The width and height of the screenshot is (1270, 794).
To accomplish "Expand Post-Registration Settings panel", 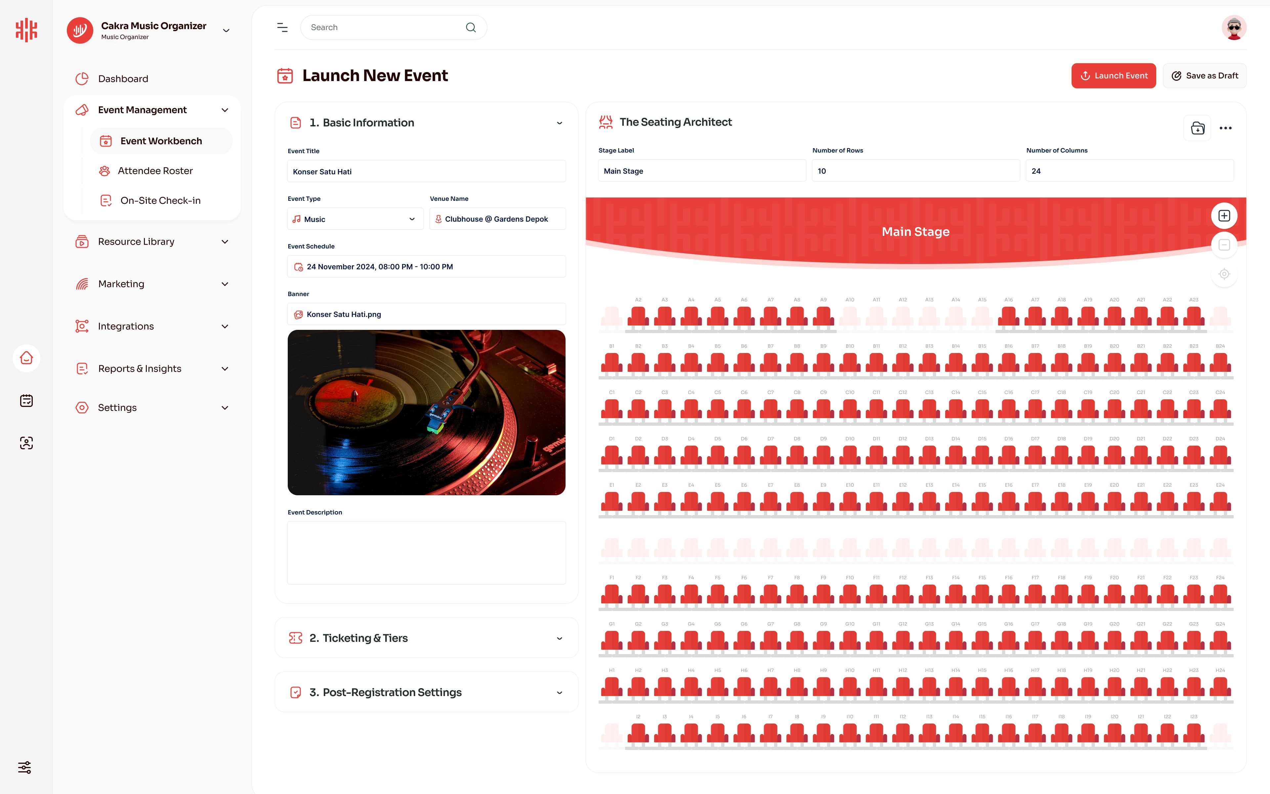I will point(426,692).
